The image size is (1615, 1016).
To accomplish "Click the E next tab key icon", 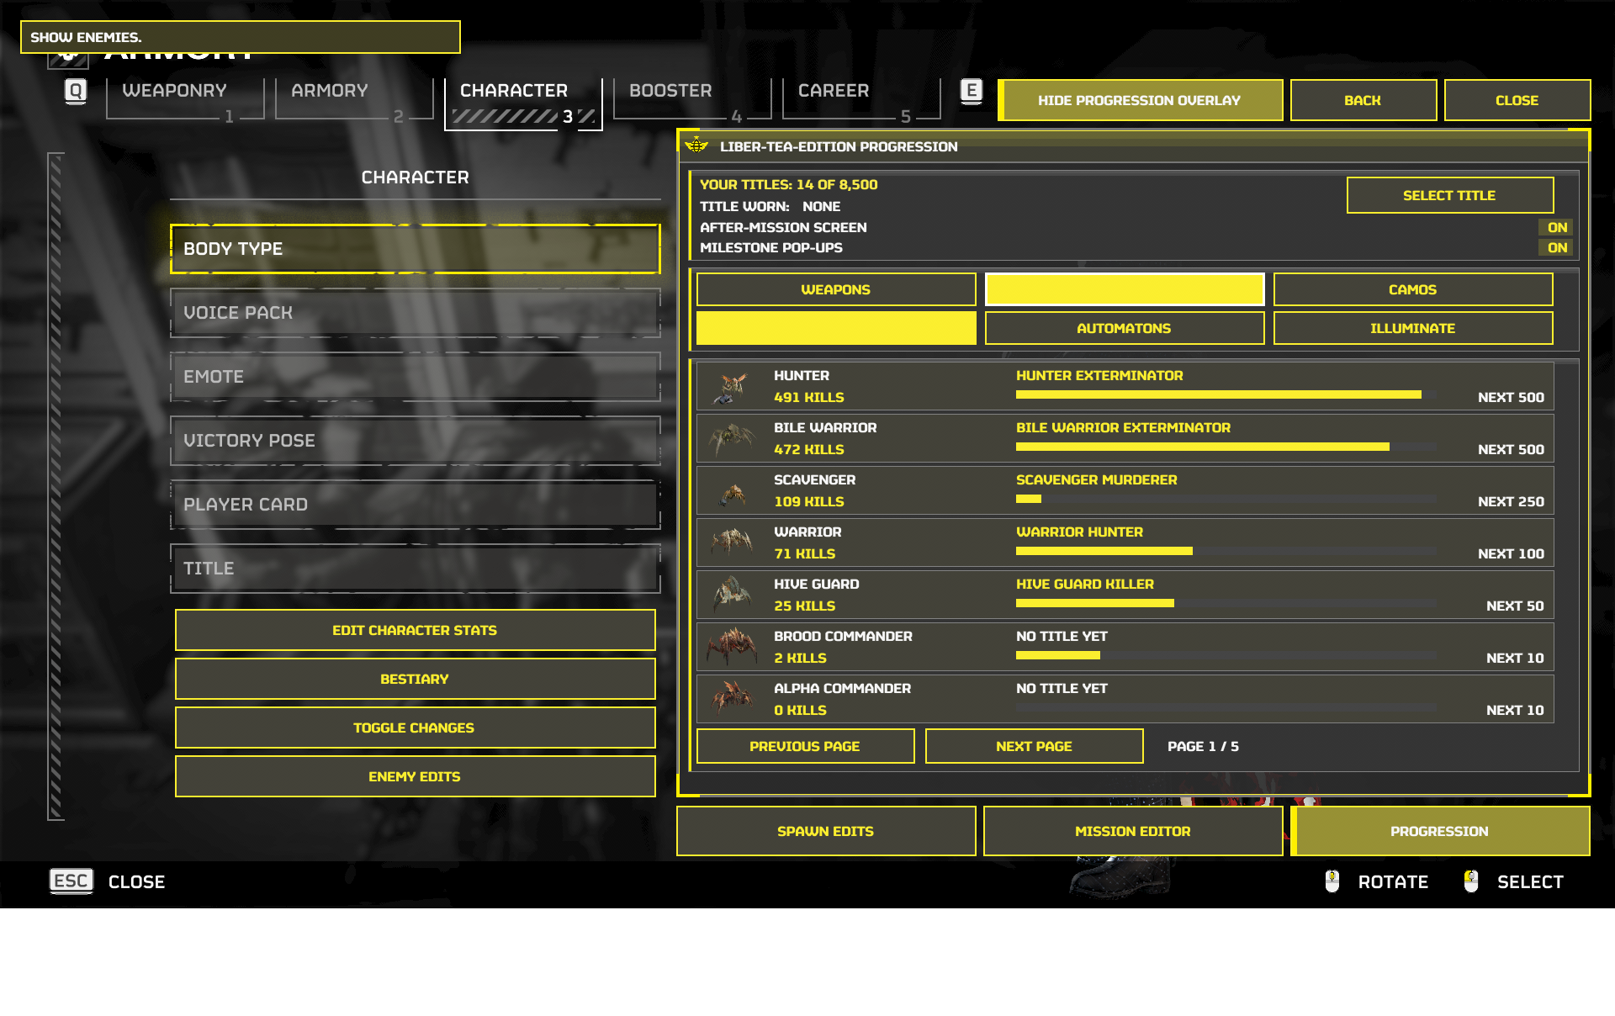I will (972, 91).
